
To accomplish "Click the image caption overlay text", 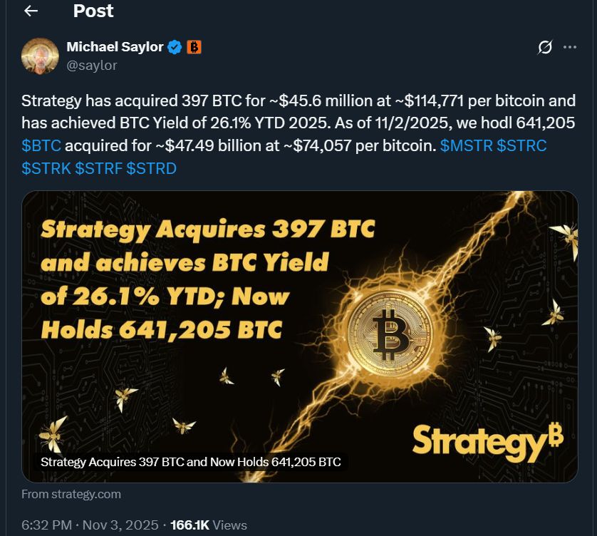I will coord(191,461).
